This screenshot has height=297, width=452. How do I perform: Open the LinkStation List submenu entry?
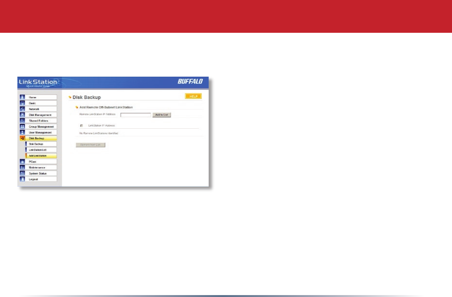pyautogui.click(x=41, y=150)
